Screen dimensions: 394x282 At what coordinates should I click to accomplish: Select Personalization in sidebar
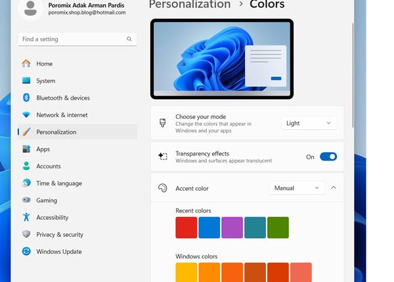point(77,132)
